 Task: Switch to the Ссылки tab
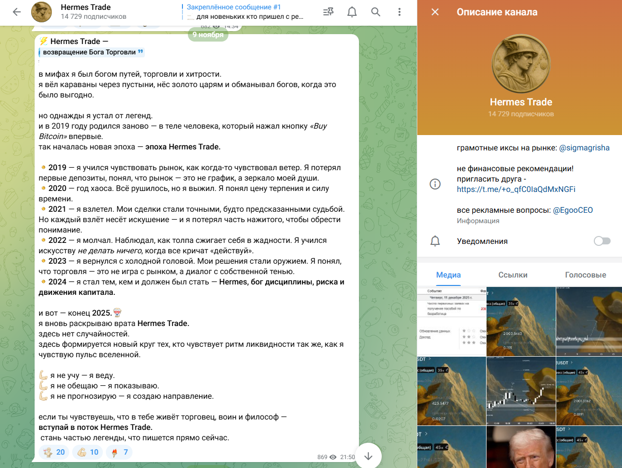tap(513, 275)
